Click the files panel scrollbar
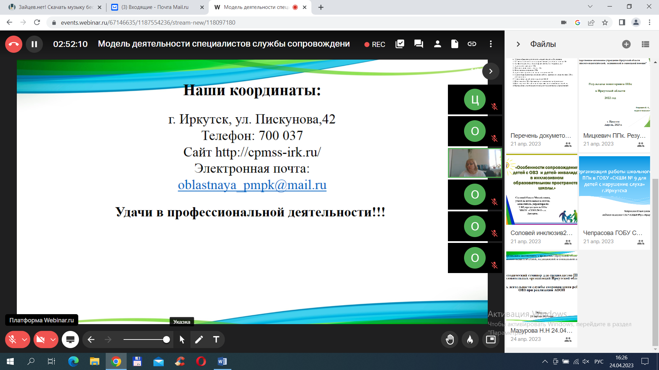 click(655, 262)
